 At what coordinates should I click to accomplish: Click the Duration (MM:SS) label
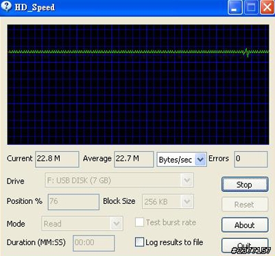point(36,242)
